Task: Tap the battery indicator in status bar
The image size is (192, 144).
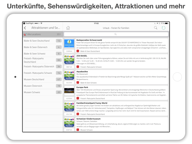Action: 167,23
